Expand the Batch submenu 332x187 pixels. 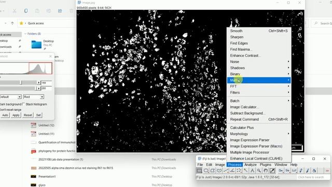(x=259, y=101)
